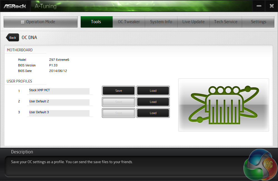Click the grid icon beside Operation Mode

(x=23, y=22)
